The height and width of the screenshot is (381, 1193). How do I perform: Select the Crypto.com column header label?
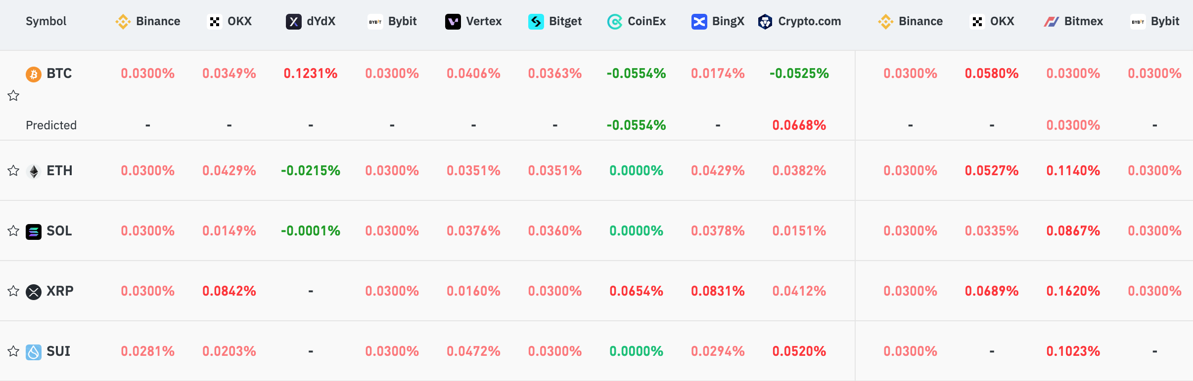(x=809, y=21)
